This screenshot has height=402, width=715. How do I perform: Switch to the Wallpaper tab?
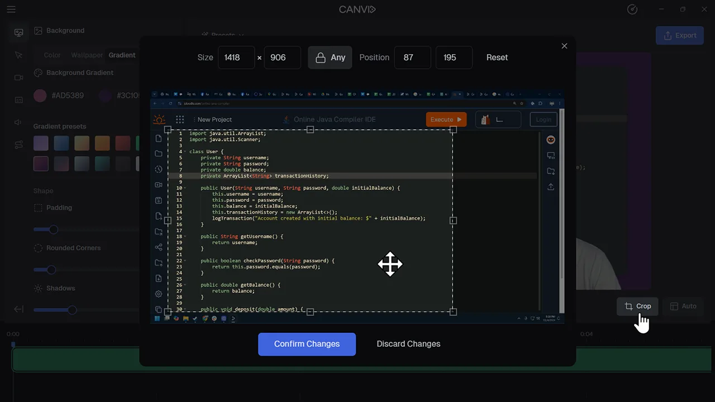(87, 55)
